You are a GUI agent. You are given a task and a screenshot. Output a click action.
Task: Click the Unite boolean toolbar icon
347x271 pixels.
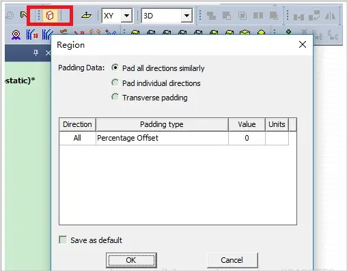(211, 16)
